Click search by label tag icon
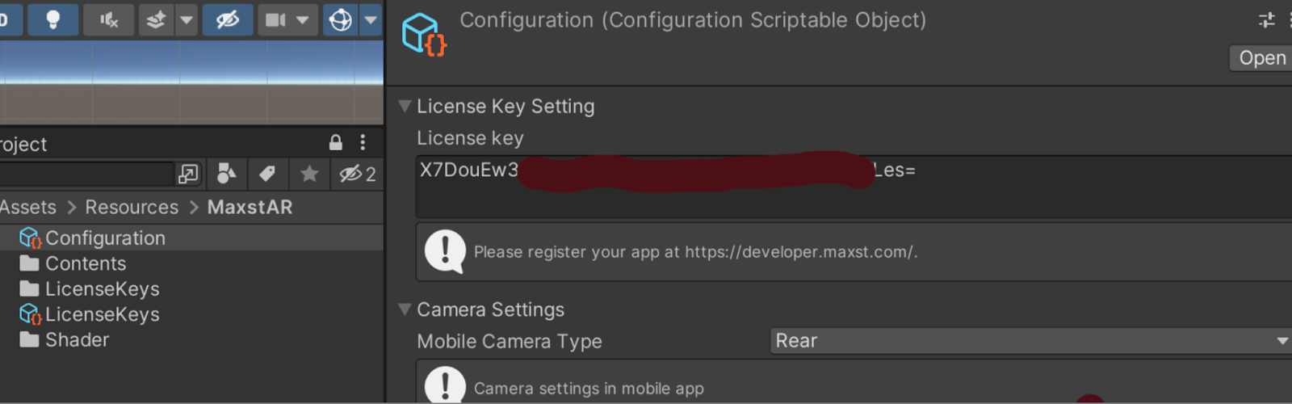1292x404 pixels. pos(267,174)
